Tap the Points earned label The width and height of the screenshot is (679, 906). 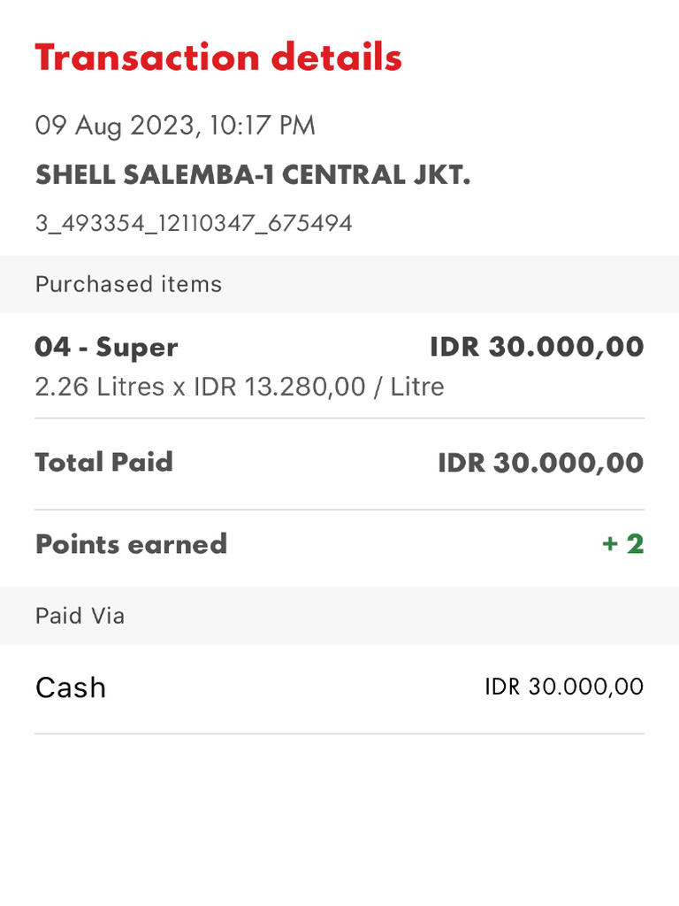tap(131, 543)
